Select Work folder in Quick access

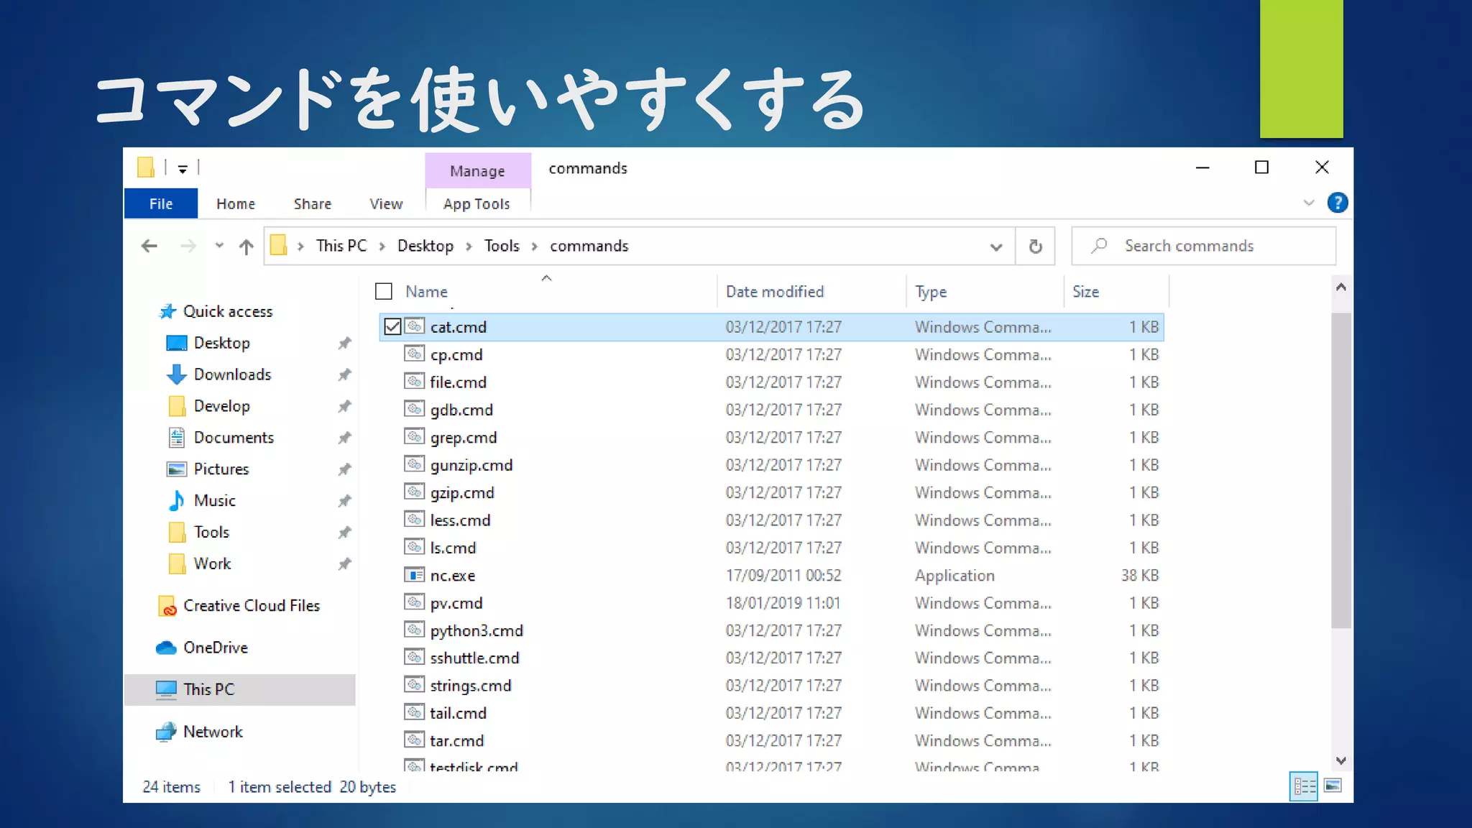212,563
